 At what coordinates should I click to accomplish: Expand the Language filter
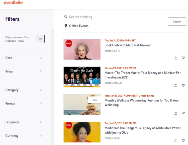click(x=24, y=122)
